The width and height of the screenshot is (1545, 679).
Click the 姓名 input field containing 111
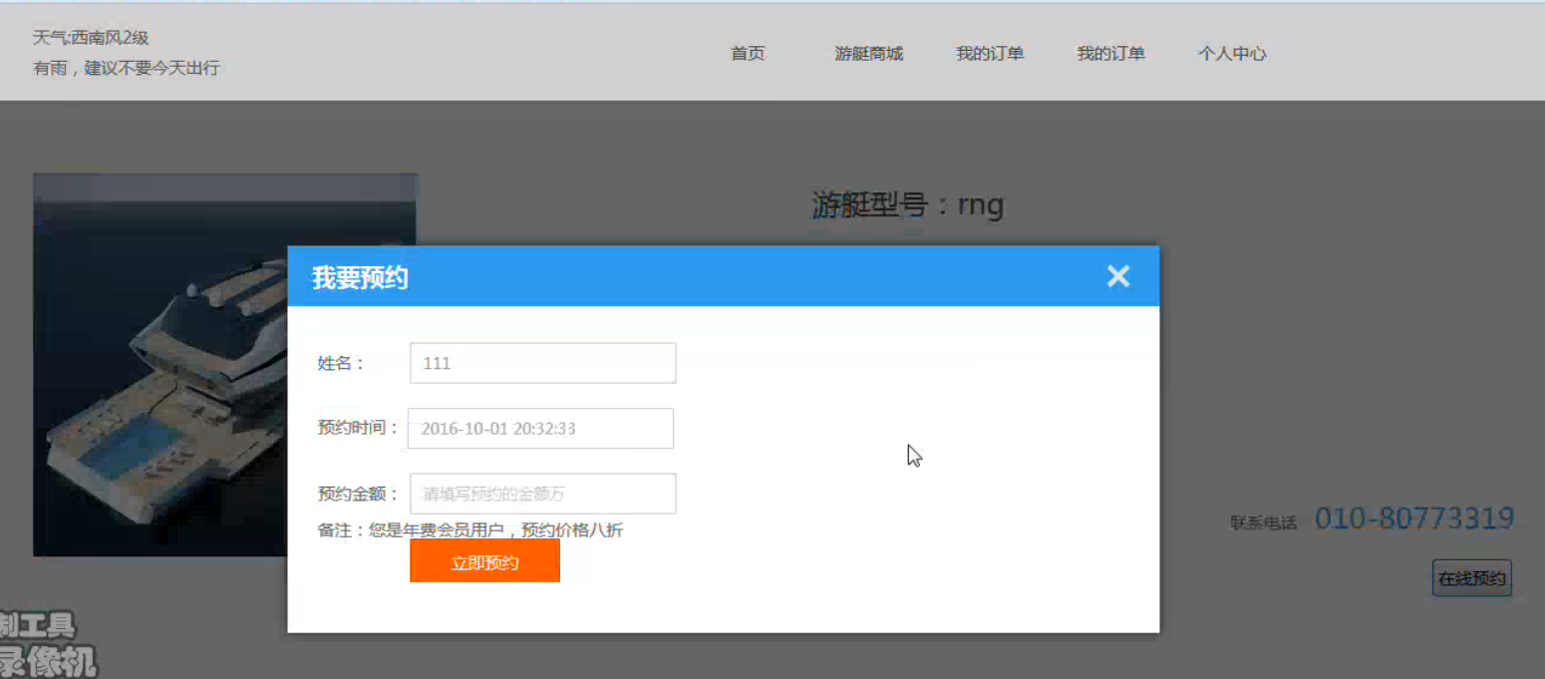coord(543,363)
